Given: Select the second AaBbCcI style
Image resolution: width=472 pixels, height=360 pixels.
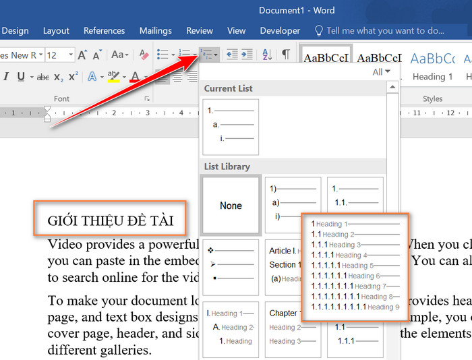Looking at the screenshot, I should coord(379,57).
